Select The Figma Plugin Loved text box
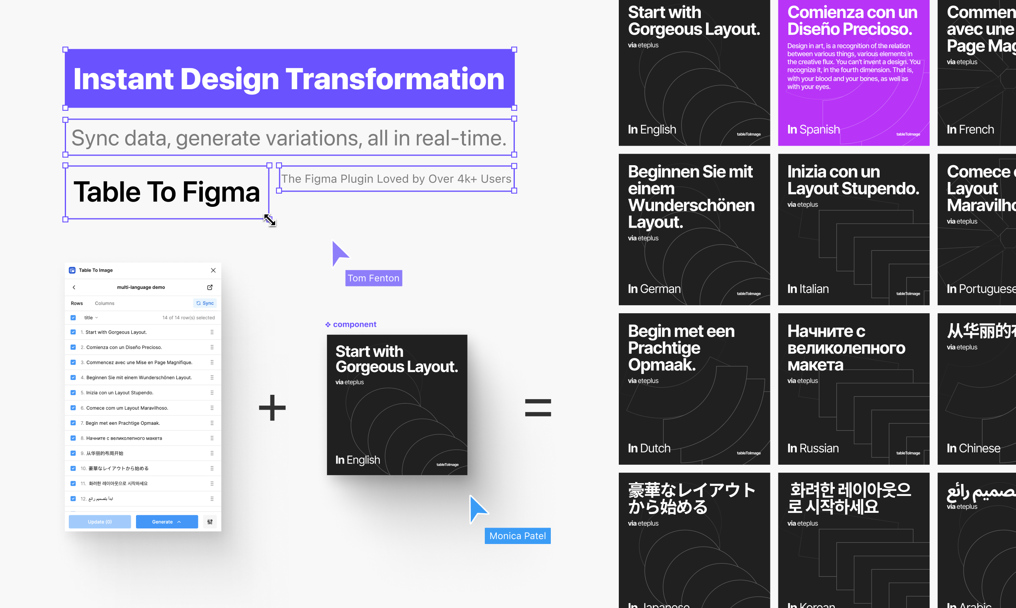 point(396,179)
